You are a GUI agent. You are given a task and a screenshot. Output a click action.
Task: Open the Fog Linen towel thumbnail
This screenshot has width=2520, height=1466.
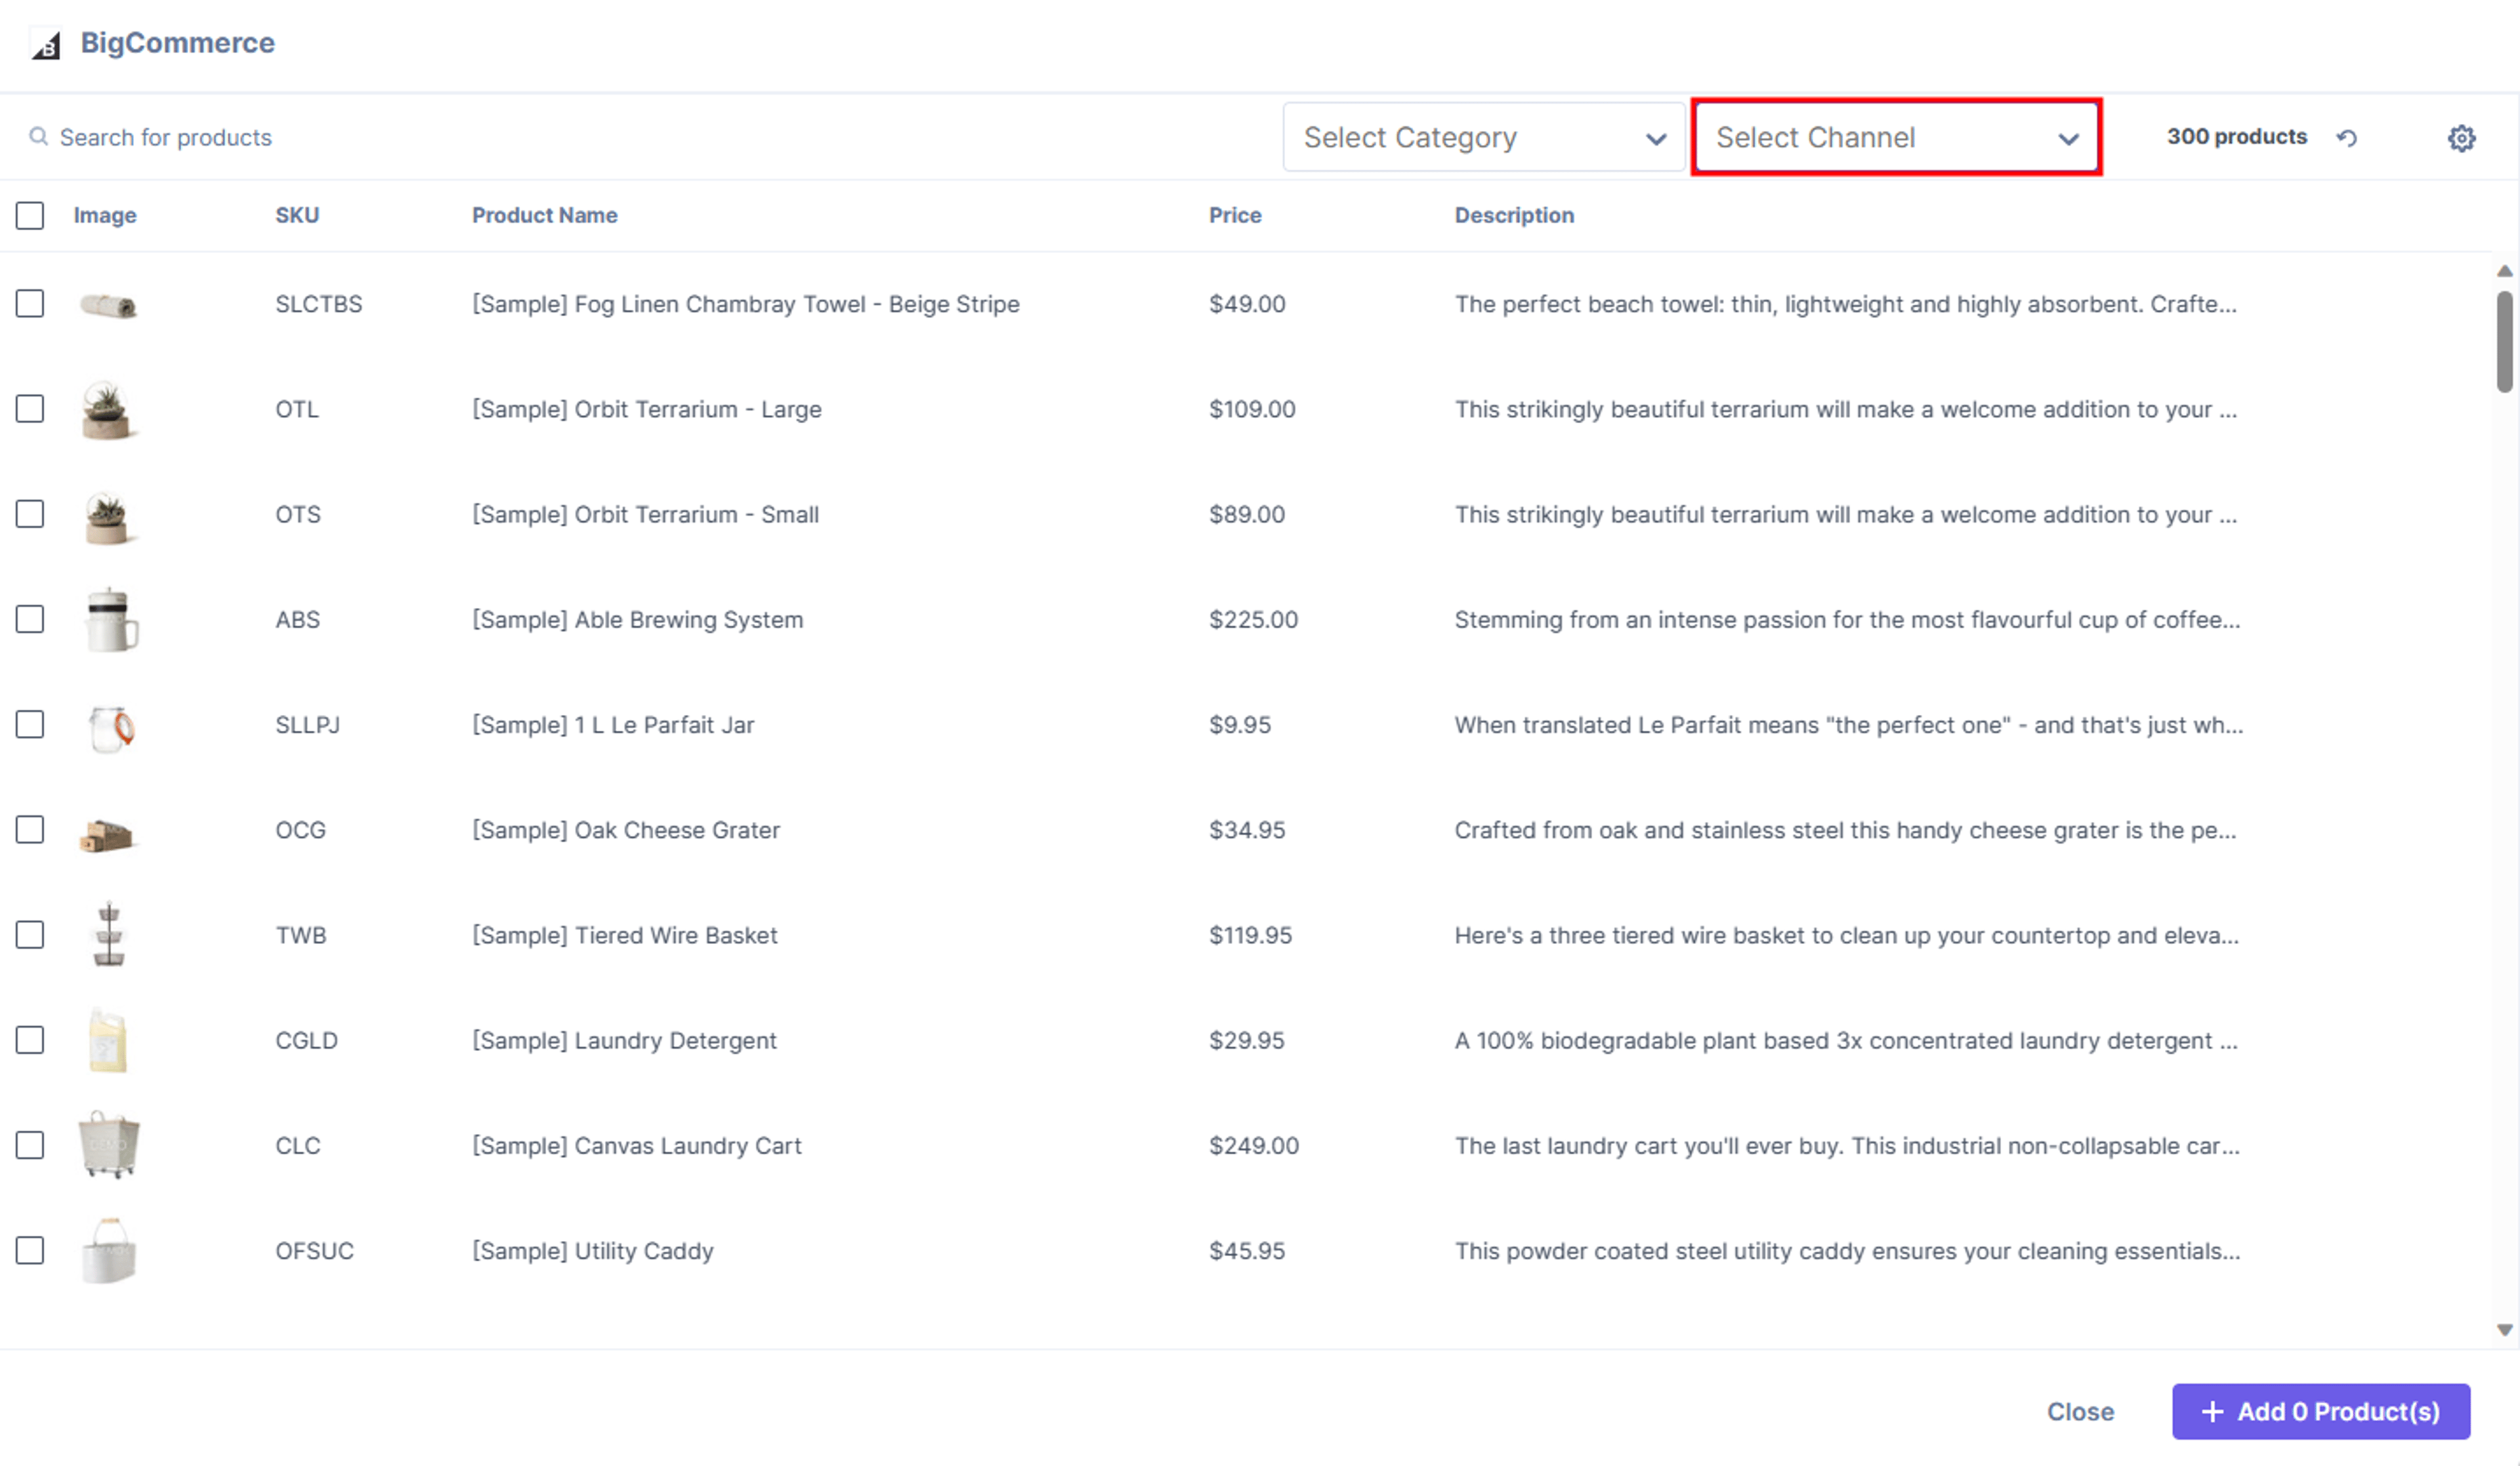tap(108, 305)
